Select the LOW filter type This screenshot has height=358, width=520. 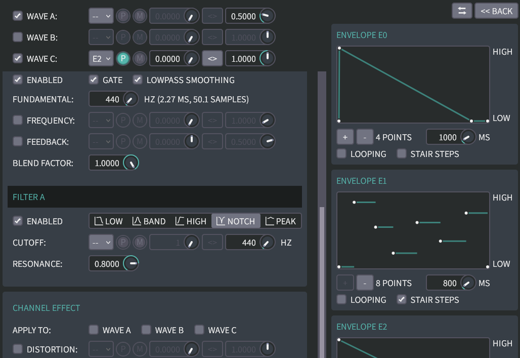coord(109,221)
